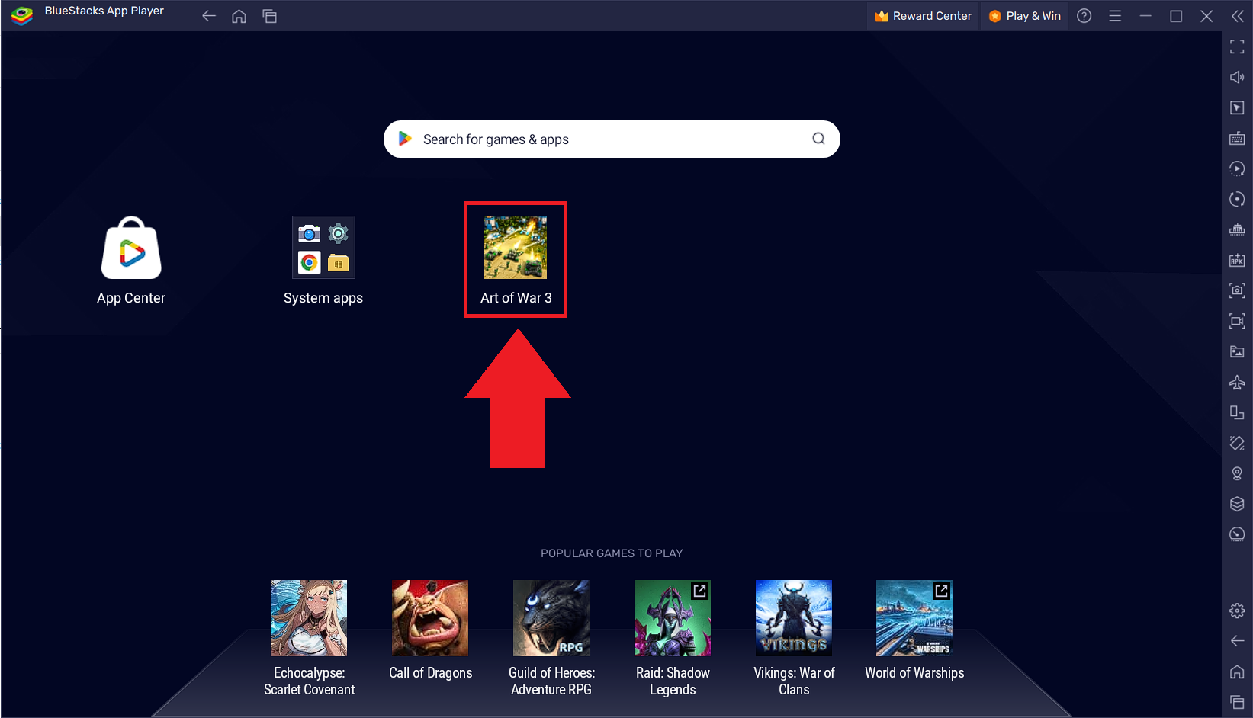This screenshot has height=718, width=1253.
Task: Toggle fullscreen mode from the sidebar
Action: 1237,46
